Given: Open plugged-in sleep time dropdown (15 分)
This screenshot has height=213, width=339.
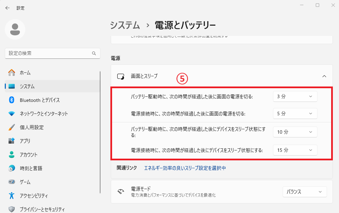Looking at the screenshot, I should [x=295, y=150].
